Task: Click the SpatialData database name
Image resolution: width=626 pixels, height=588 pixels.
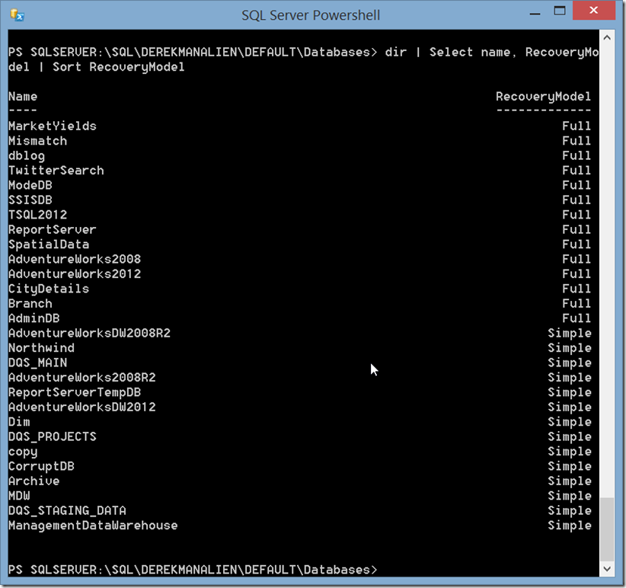Action: [x=49, y=244]
